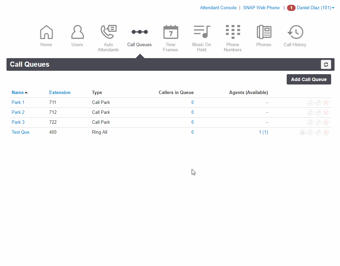The height and width of the screenshot is (266, 340).
Task: Open the Attendant Console link
Action: [x=218, y=8]
